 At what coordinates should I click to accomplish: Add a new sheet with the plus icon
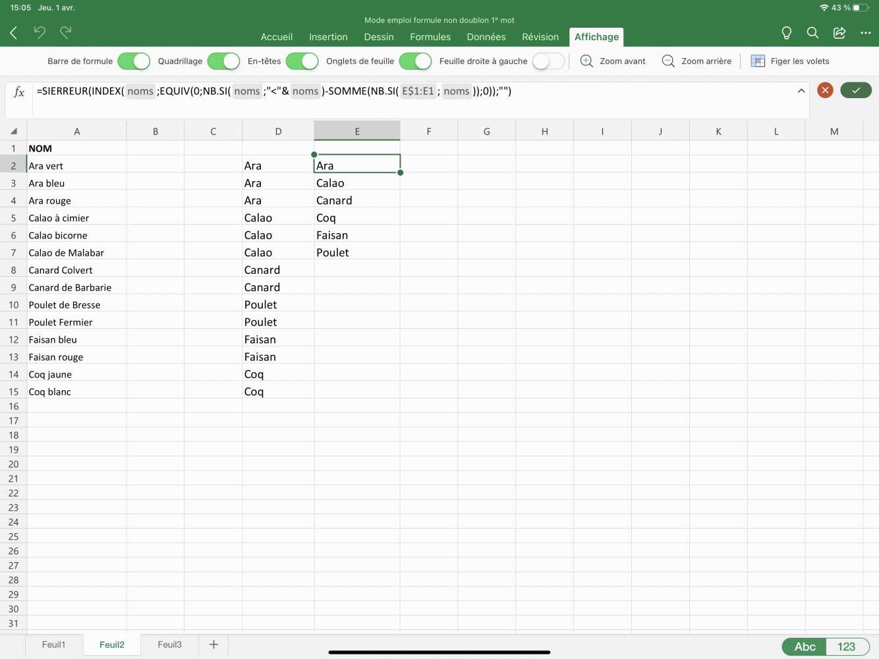[x=213, y=645]
